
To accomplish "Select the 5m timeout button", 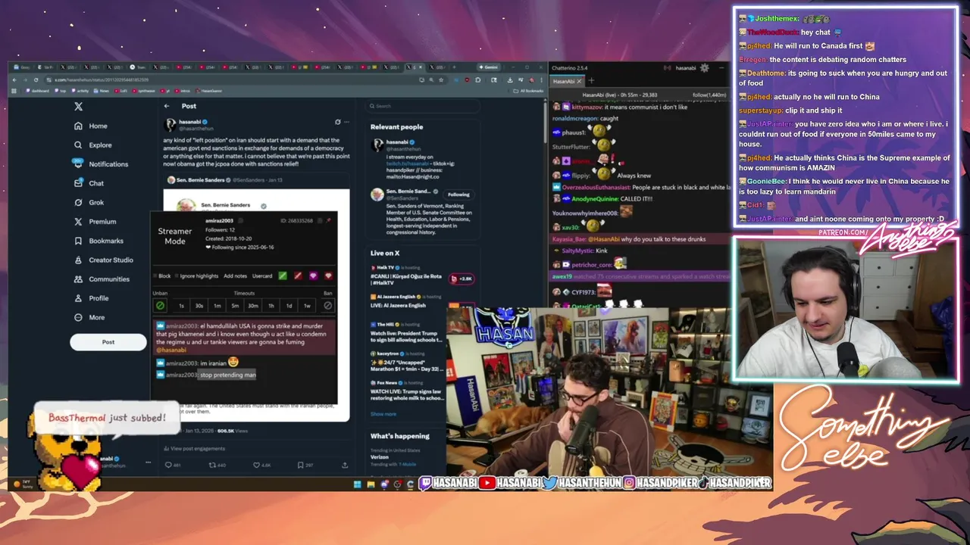I will click(x=235, y=306).
